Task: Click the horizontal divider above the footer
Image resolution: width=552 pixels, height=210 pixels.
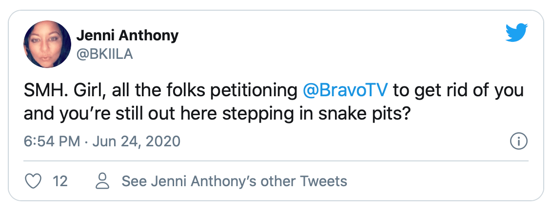Action: pyautogui.click(x=276, y=160)
